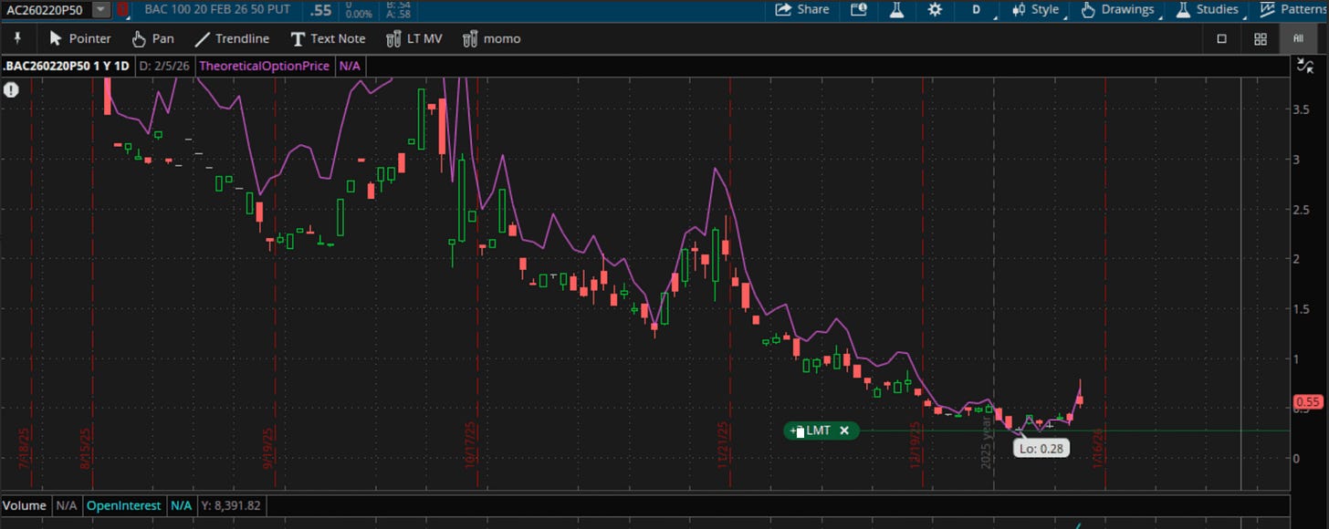Pin the drawing toolbar with pushpin icon

[16, 38]
